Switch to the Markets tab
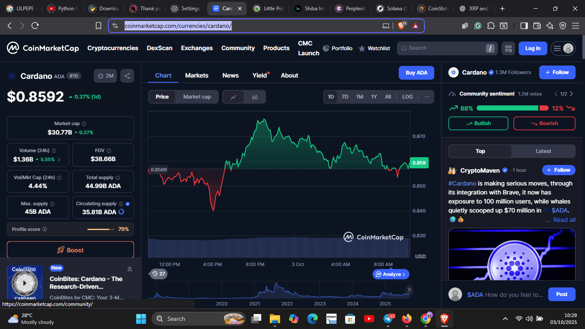Viewport: 585px width, 329px height. (x=197, y=75)
